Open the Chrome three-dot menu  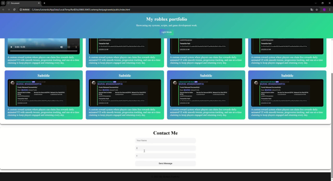330,10
